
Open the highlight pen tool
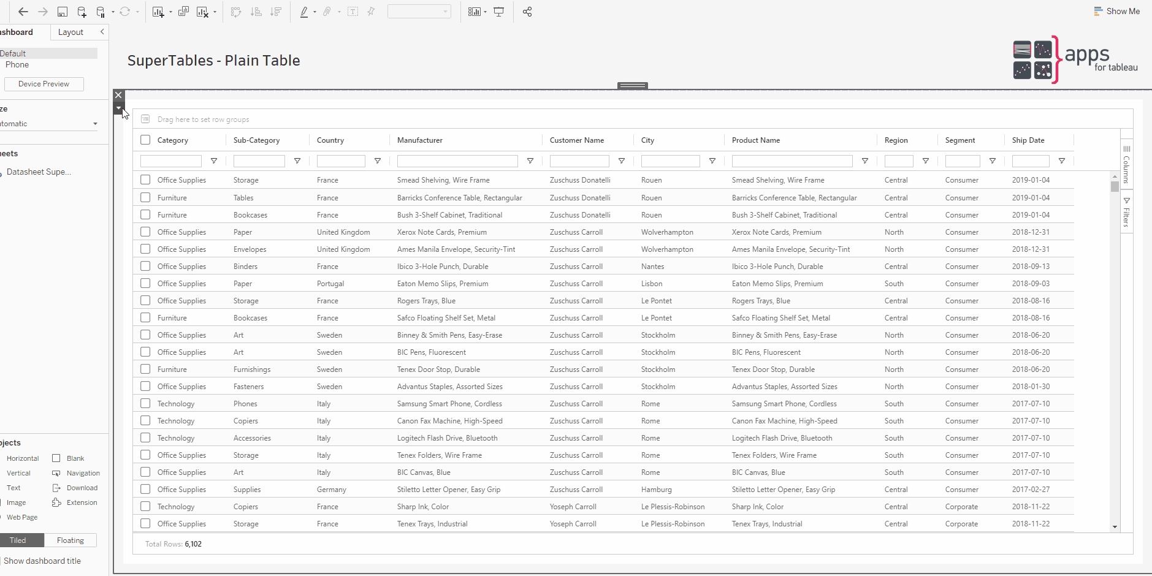click(304, 12)
